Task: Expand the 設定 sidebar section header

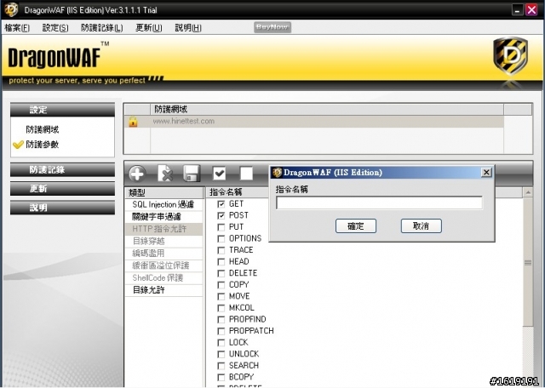Action: pyautogui.click(x=62, y=110)
